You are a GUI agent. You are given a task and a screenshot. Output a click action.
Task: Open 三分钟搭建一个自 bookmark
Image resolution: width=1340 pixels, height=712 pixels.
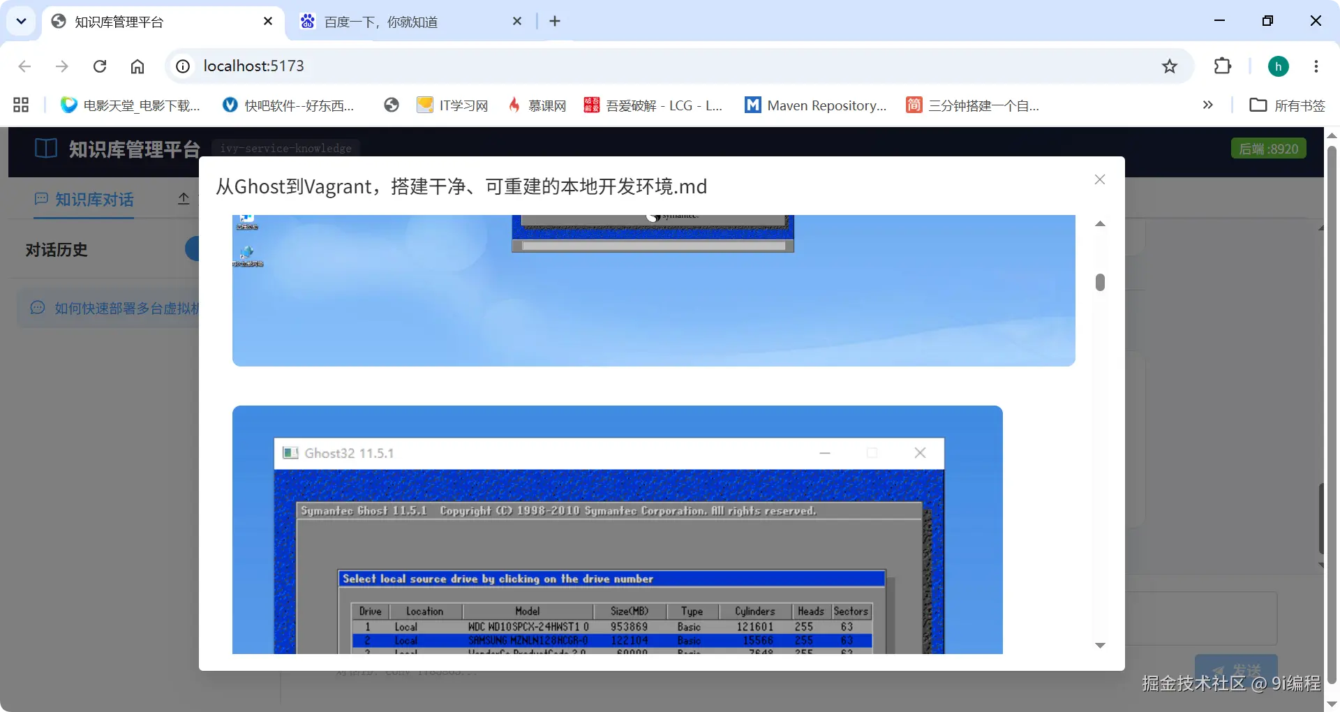(973, 105)
